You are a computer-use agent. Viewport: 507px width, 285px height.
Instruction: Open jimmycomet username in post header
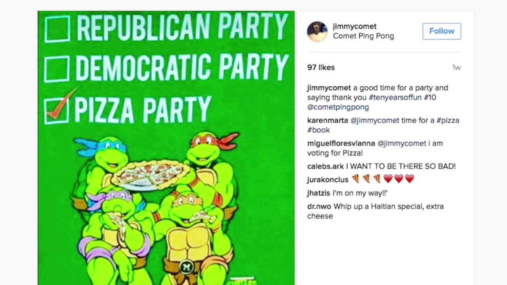click(x=355, y=27)
